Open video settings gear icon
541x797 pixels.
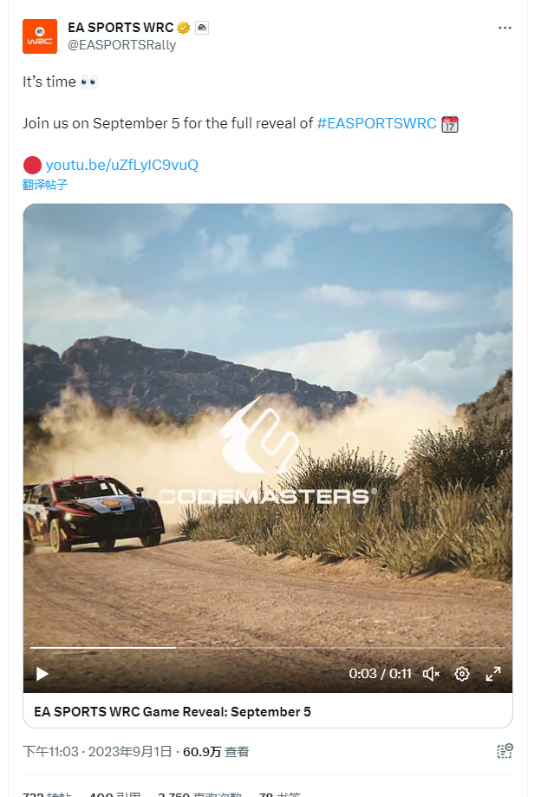(x=462, y=674)
